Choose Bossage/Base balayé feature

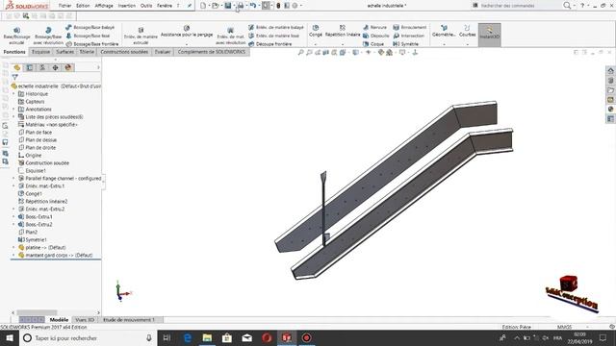point(90,27)
